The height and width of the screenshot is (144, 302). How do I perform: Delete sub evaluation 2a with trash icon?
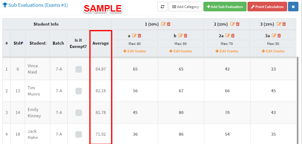[233, 36]
